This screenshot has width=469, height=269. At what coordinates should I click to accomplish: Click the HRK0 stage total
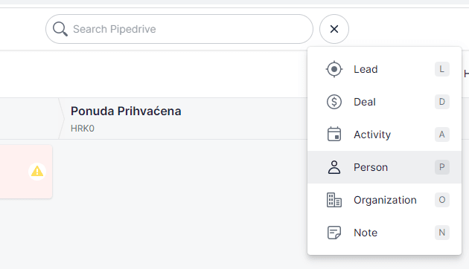[x=83, y=129]
